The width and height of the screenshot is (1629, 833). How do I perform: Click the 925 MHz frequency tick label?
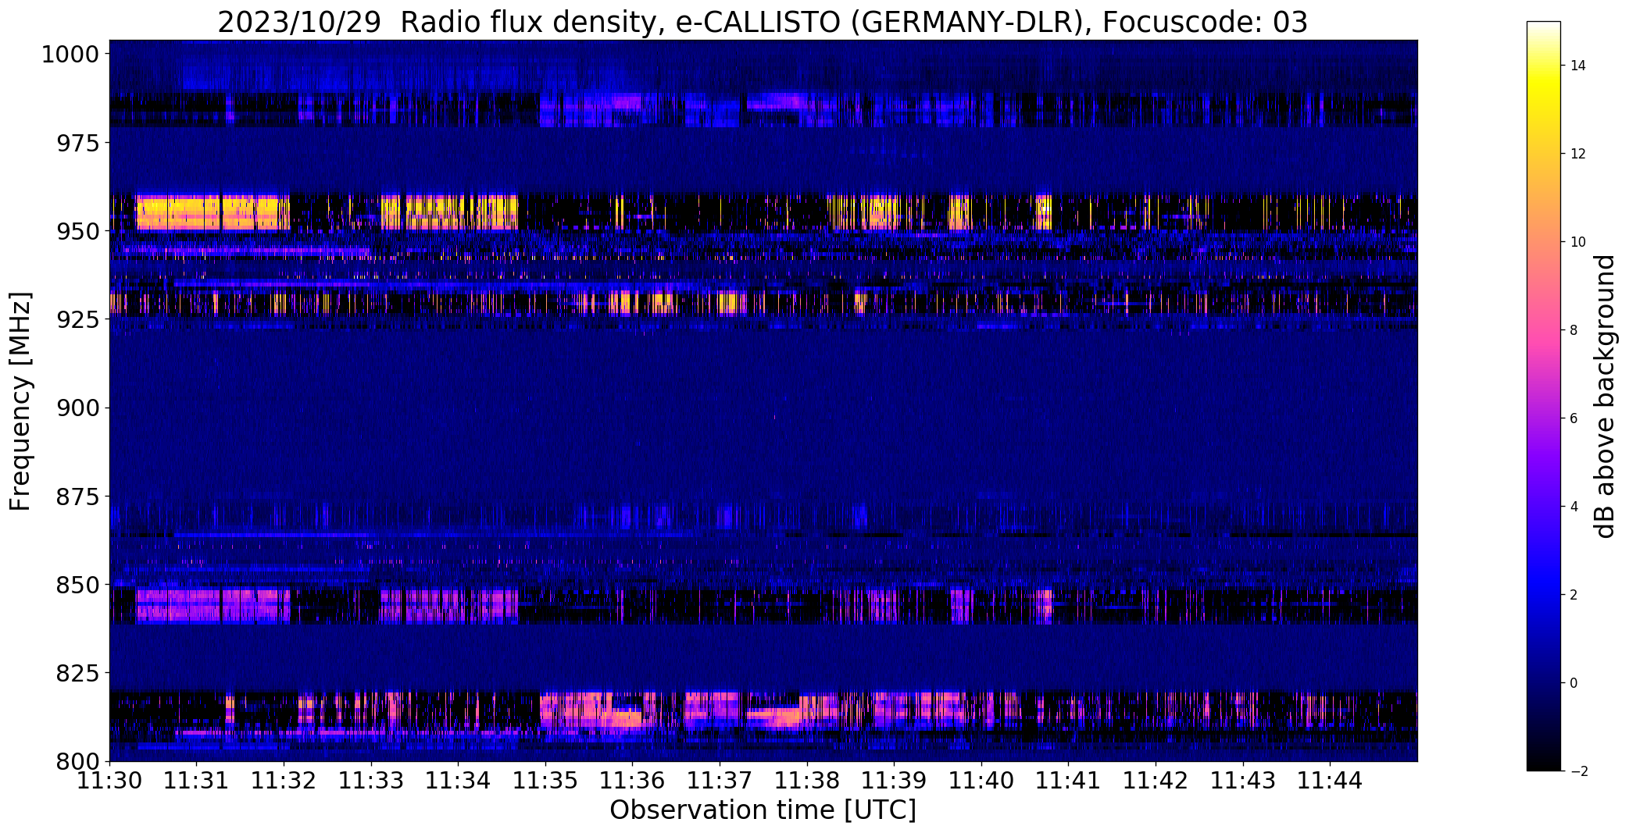click(78, 320)
